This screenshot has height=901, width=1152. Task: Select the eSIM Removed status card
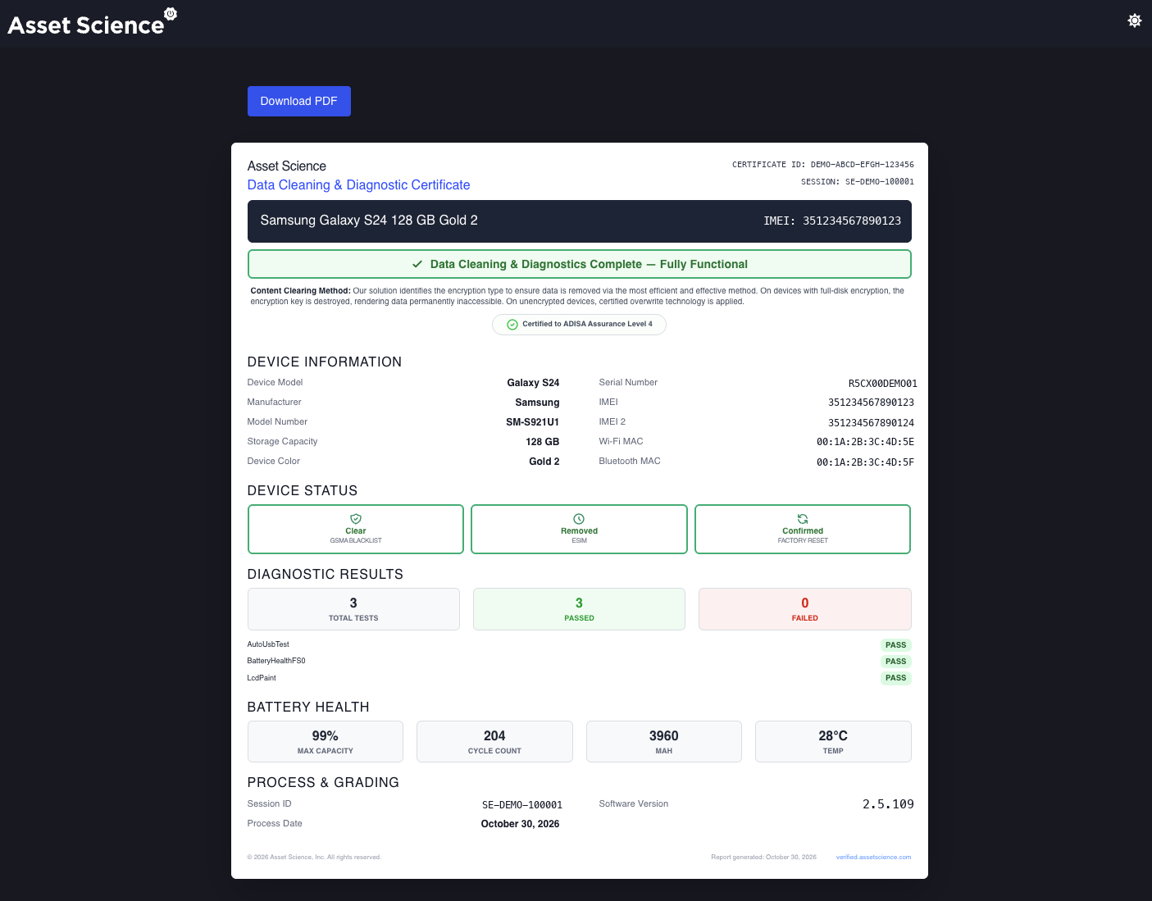(x=579, y=529)
